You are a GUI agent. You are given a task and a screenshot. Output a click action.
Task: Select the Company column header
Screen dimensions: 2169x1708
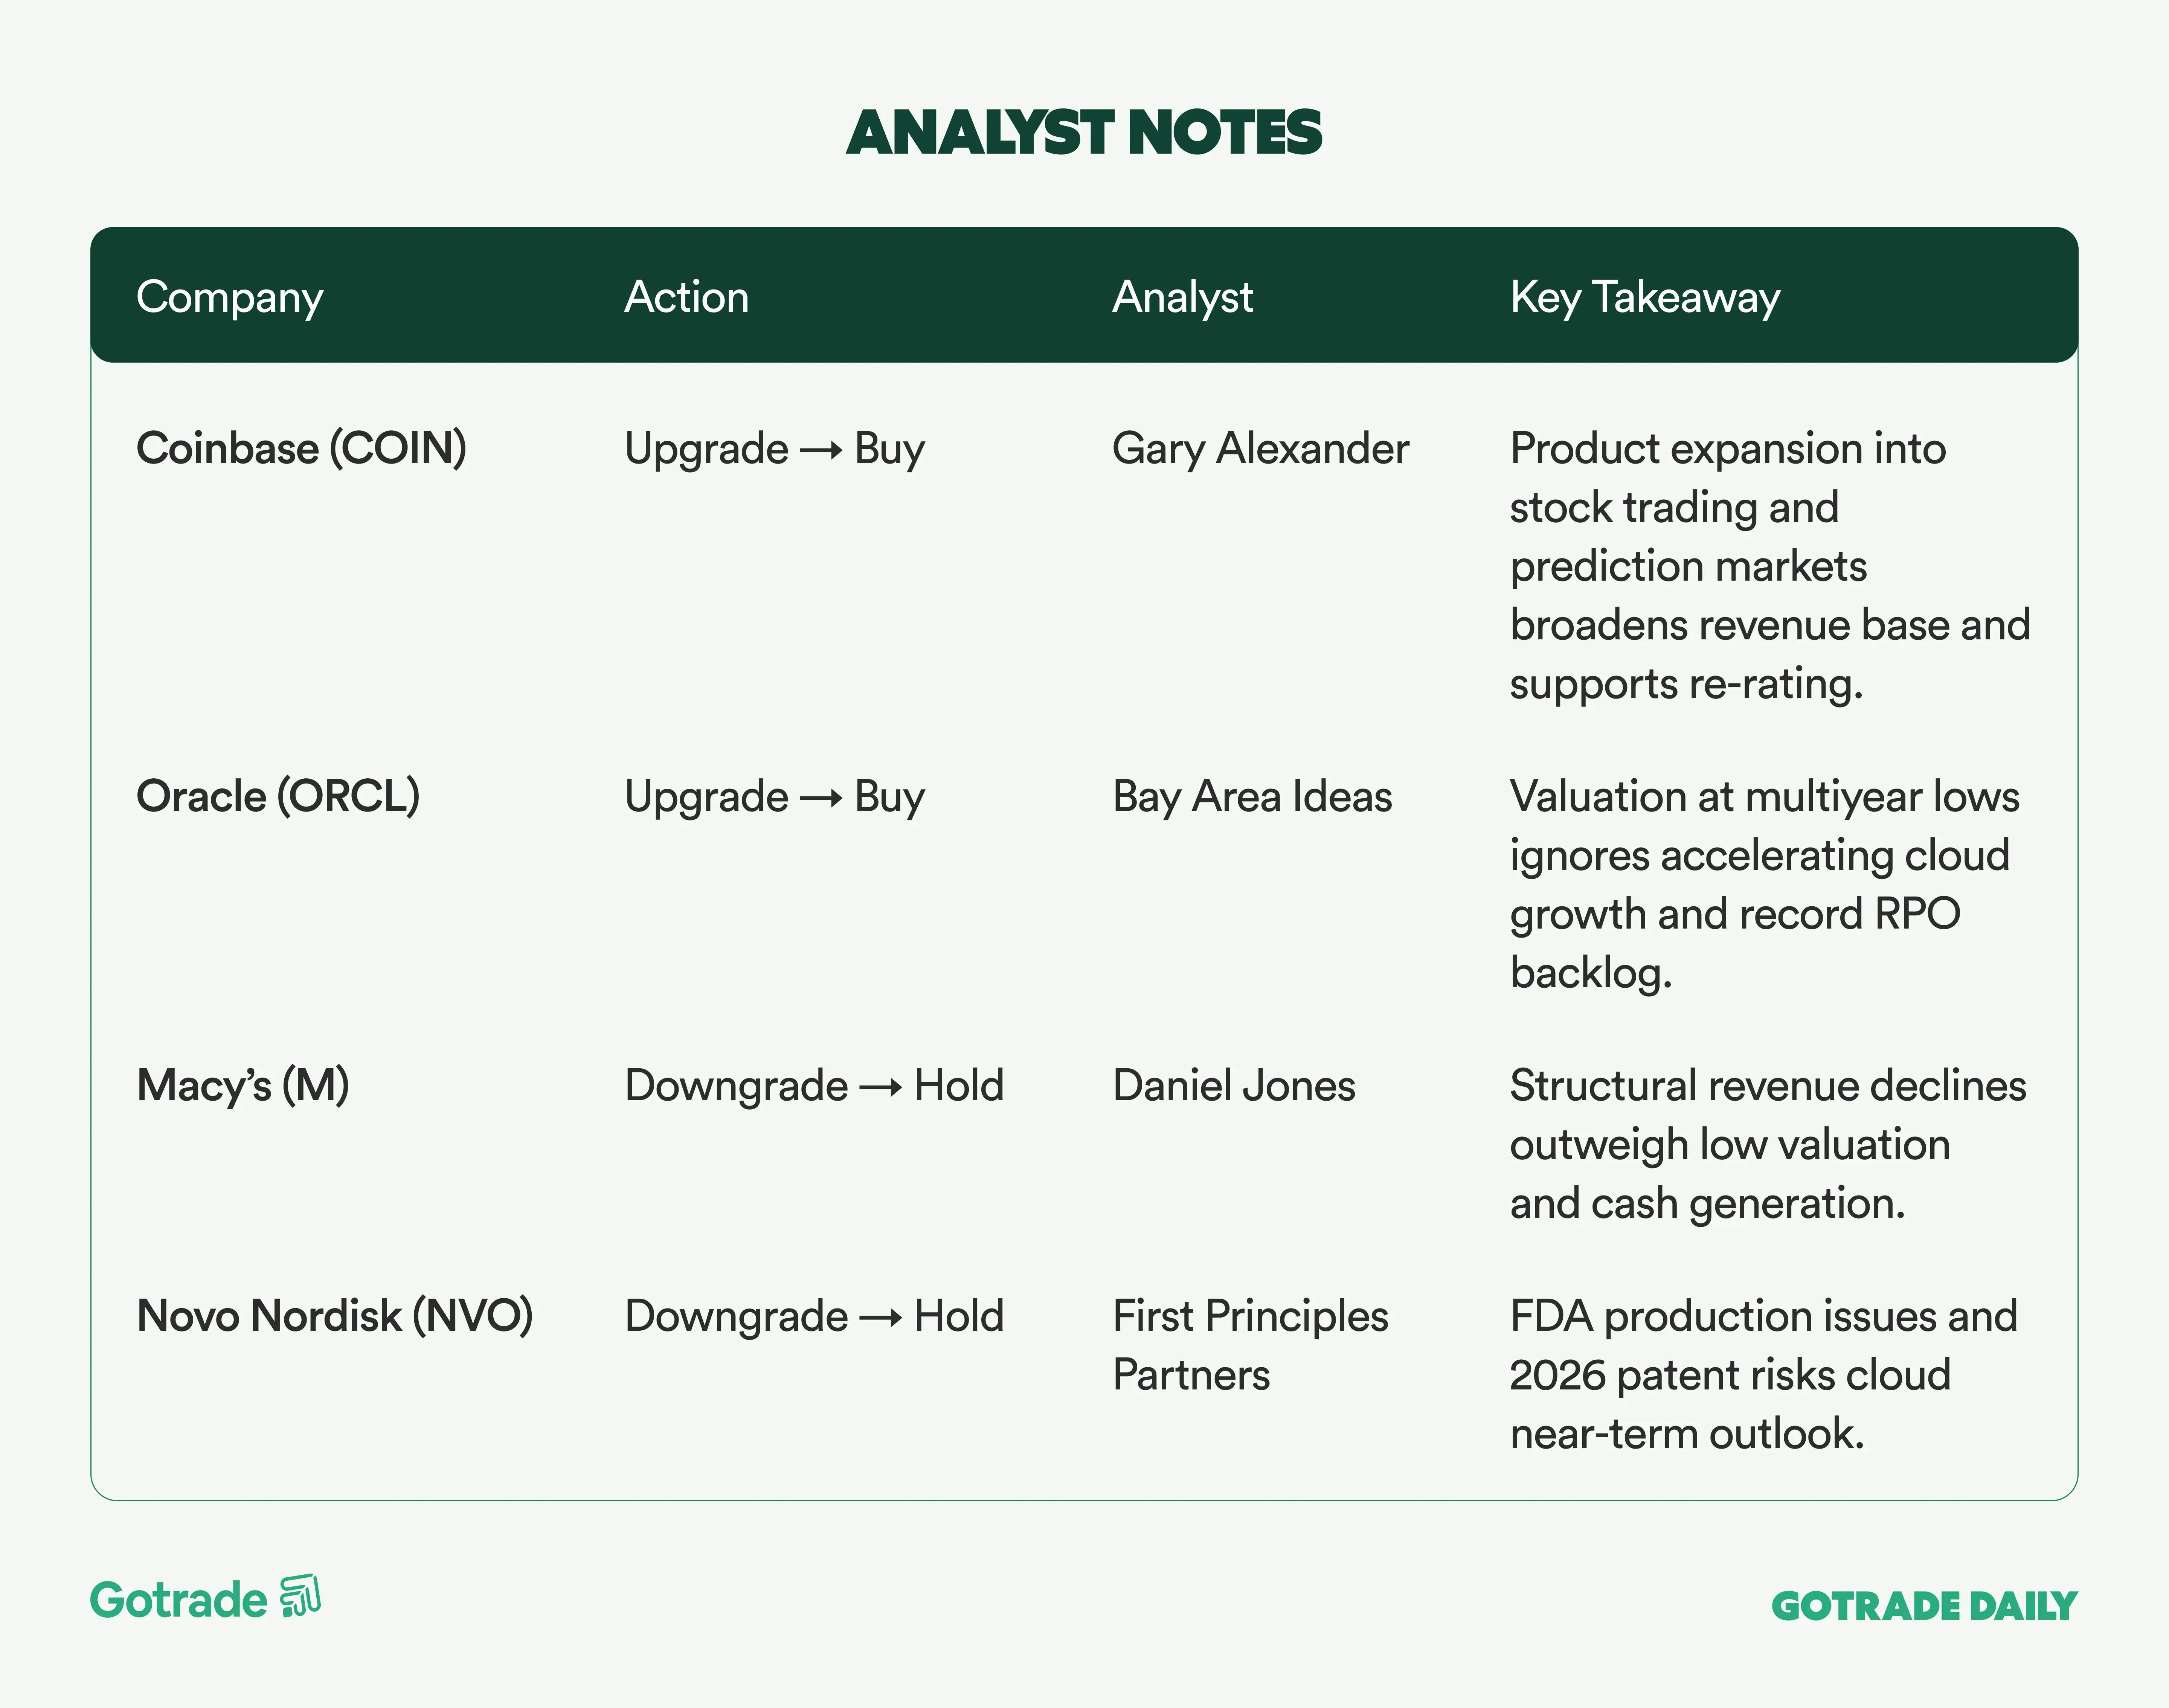tap(230, 297)
